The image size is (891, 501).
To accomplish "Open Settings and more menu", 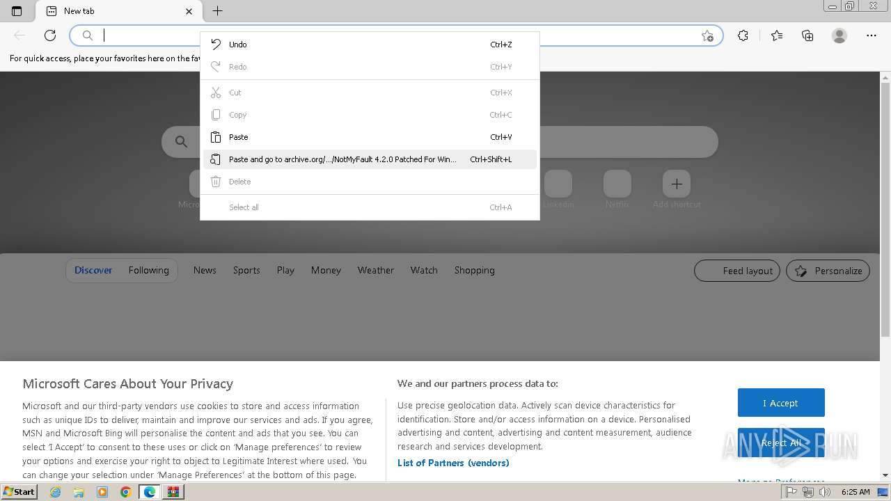I will coord(872,35).
